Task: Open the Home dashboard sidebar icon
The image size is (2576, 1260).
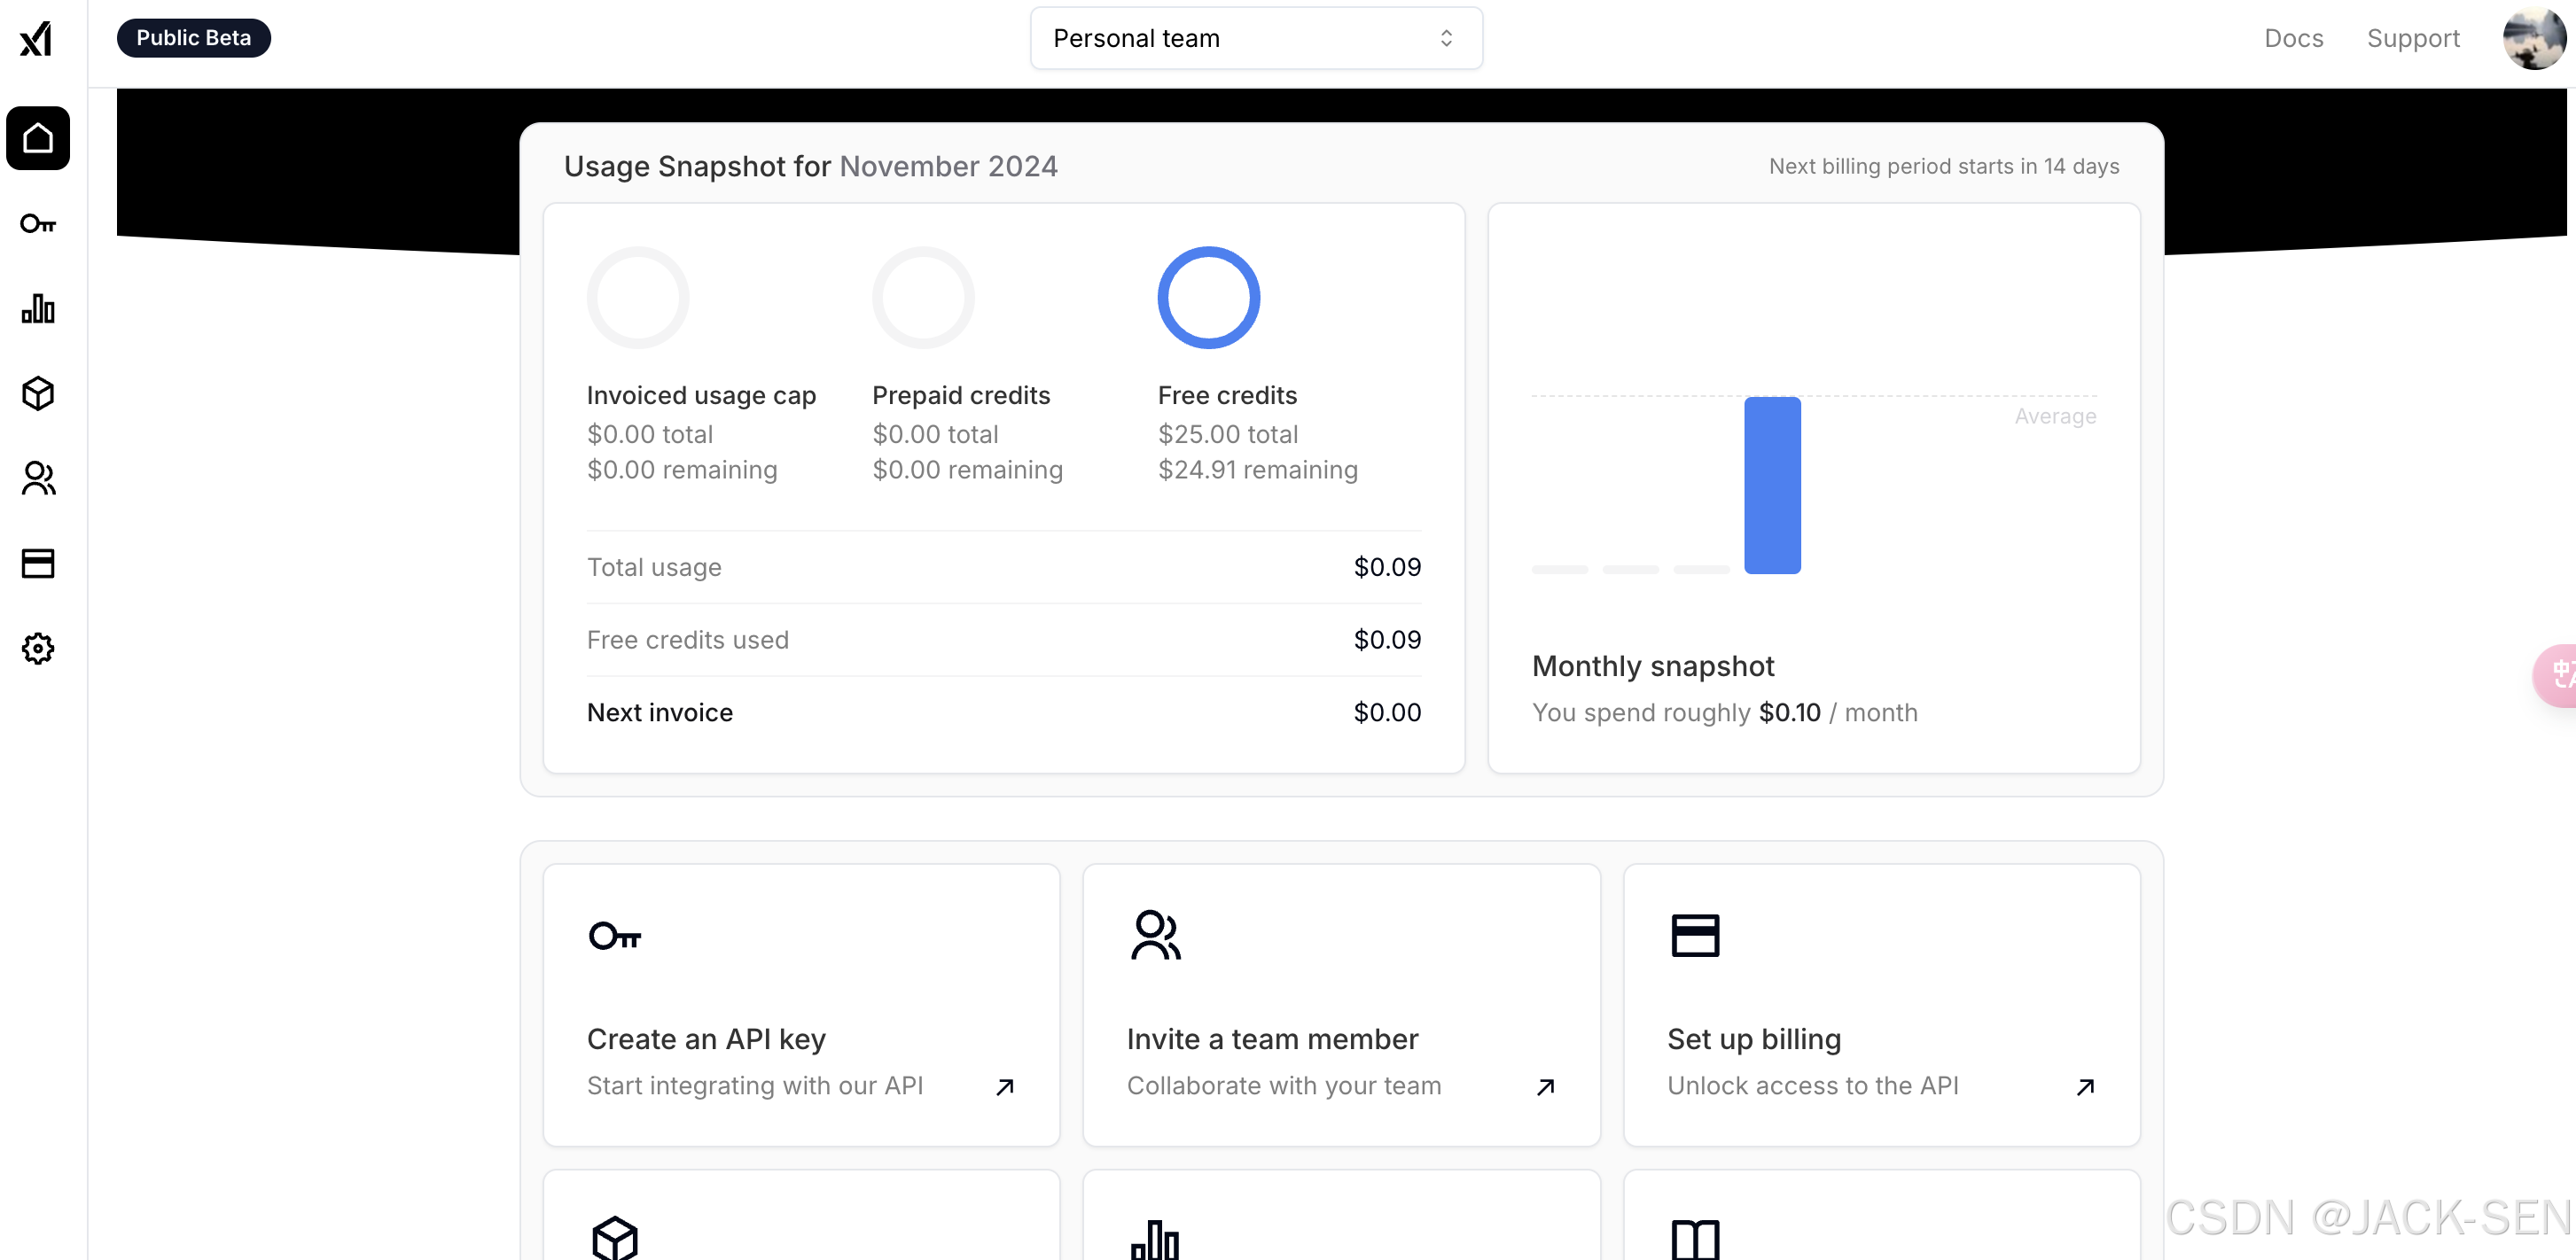Action: pyautogui.click(x=38, y=138)
